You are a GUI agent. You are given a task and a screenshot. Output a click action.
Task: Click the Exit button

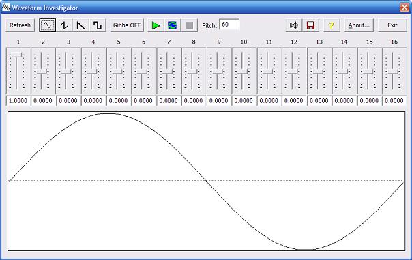(x=392, y=25)
